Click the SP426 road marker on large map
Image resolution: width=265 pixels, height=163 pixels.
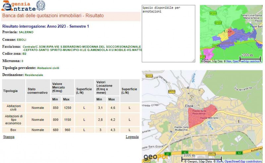pyautogui.click(x=212, y=154)
